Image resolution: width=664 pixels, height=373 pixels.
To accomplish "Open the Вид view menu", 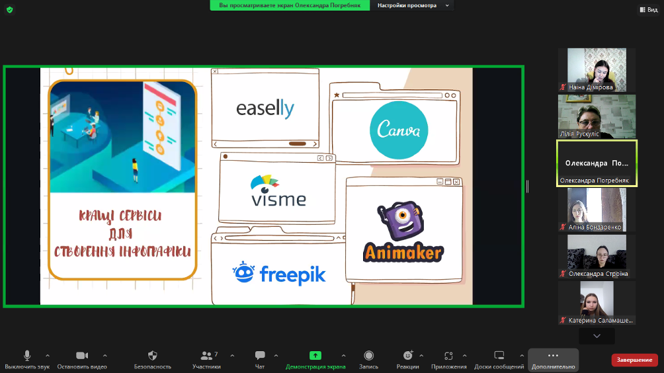I will pyautogui.click(x=648, y=9).
